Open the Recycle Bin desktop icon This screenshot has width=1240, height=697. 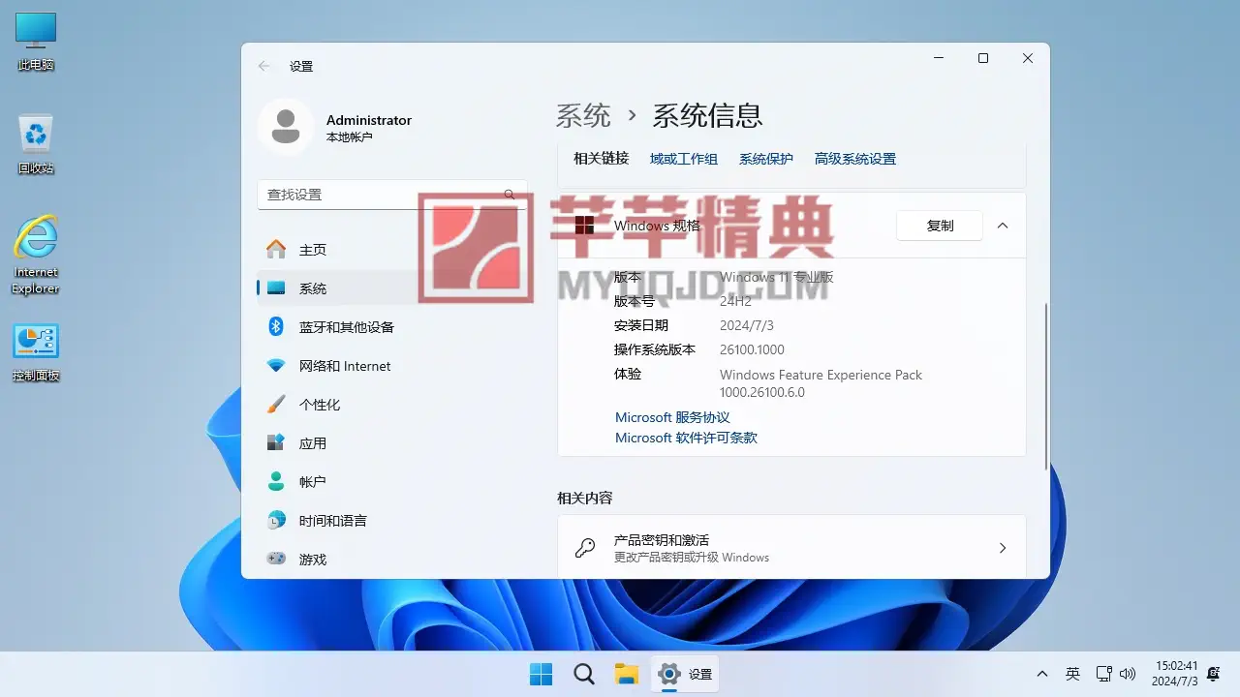point(36,145)
